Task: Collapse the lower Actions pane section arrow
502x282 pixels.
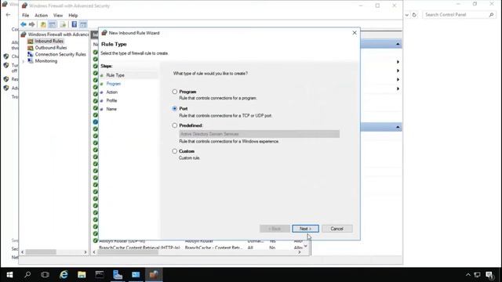Action: pyautogui.click(x=398, y=127)
